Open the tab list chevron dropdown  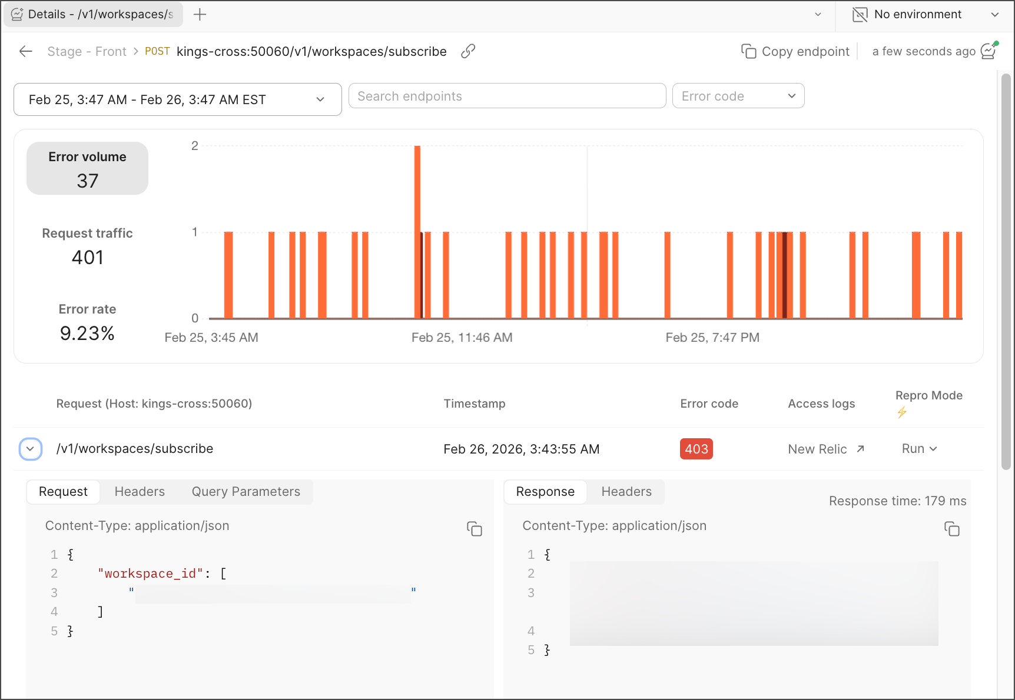click(x=818, y=15)
